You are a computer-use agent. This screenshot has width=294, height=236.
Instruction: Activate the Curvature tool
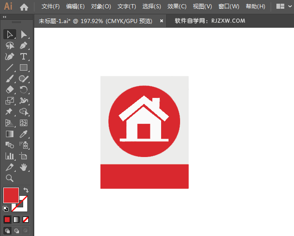tap(10, 56)
